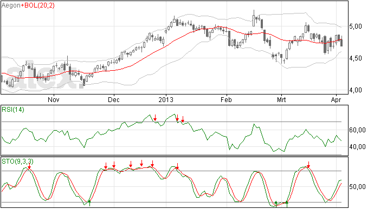Click the 40,00 RSI axis value
Screen dimensions: 374x209
[358, 147]
